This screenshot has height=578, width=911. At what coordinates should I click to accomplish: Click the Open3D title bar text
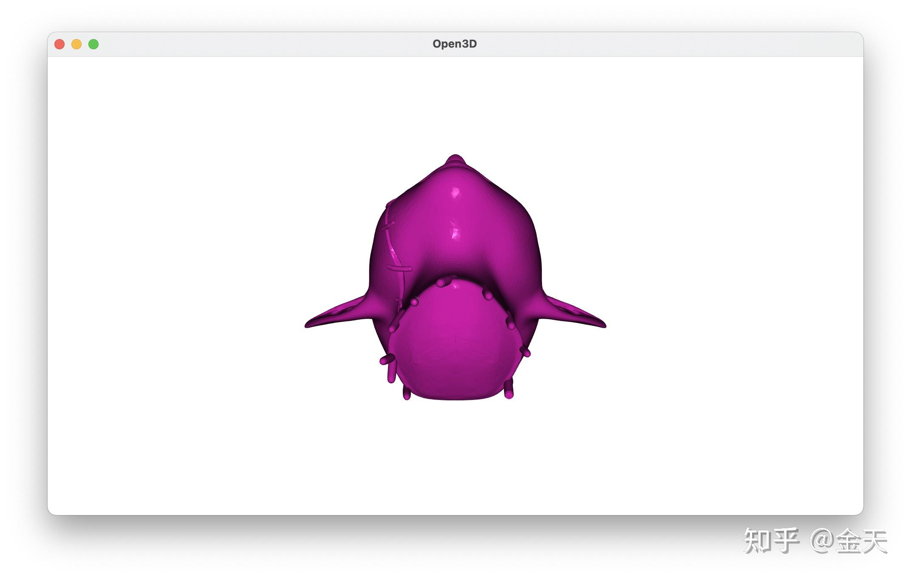(x=455, y=44)
